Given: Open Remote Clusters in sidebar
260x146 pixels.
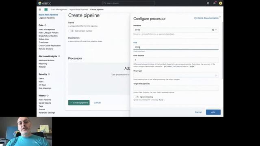Looking at the screenshot, I should (x=46, y=49).
